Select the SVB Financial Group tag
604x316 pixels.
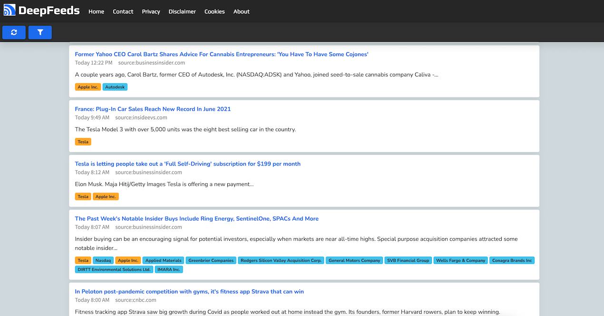[408, 260]
